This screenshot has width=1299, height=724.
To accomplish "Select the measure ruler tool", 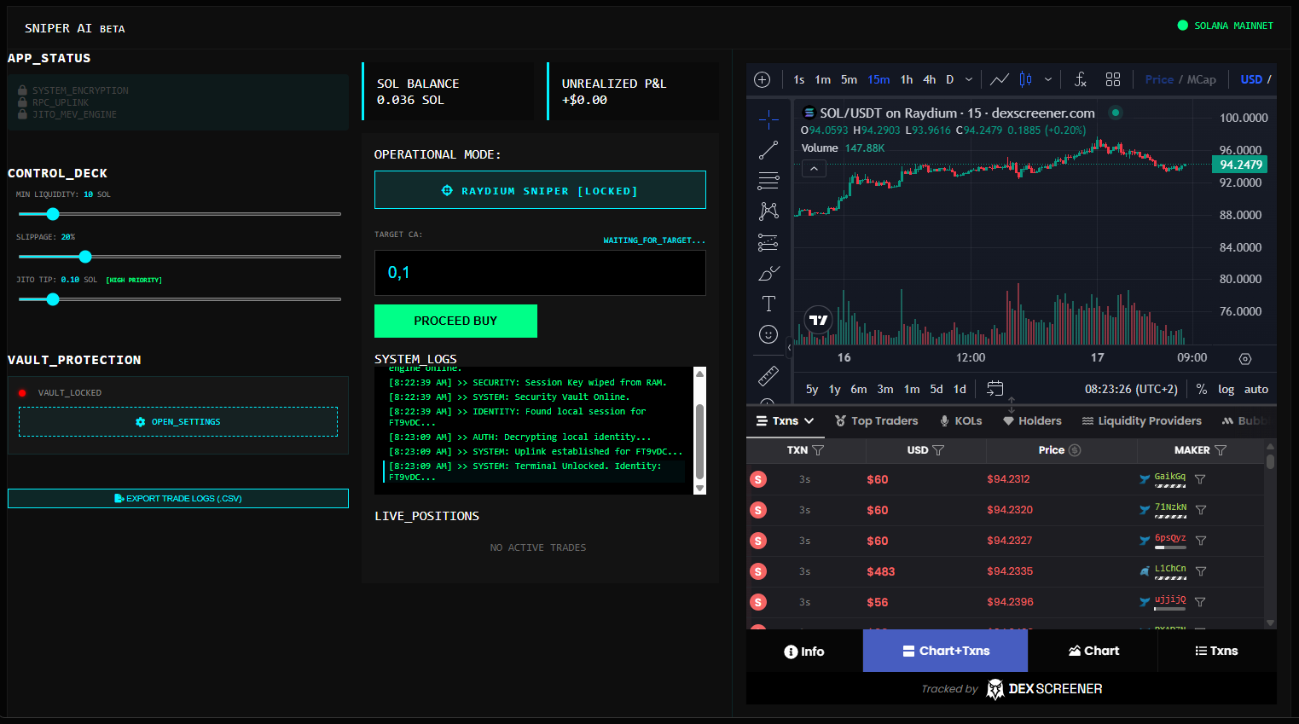I will point(768,375).
